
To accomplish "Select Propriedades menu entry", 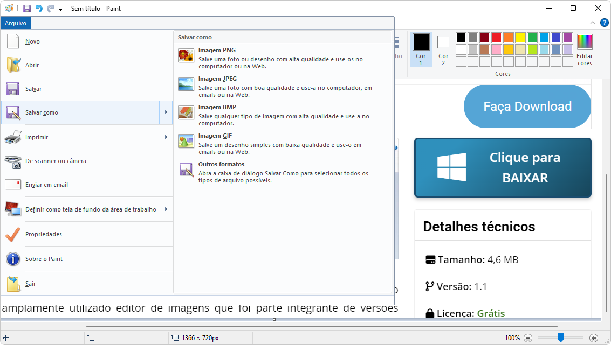I will (87, 234).
